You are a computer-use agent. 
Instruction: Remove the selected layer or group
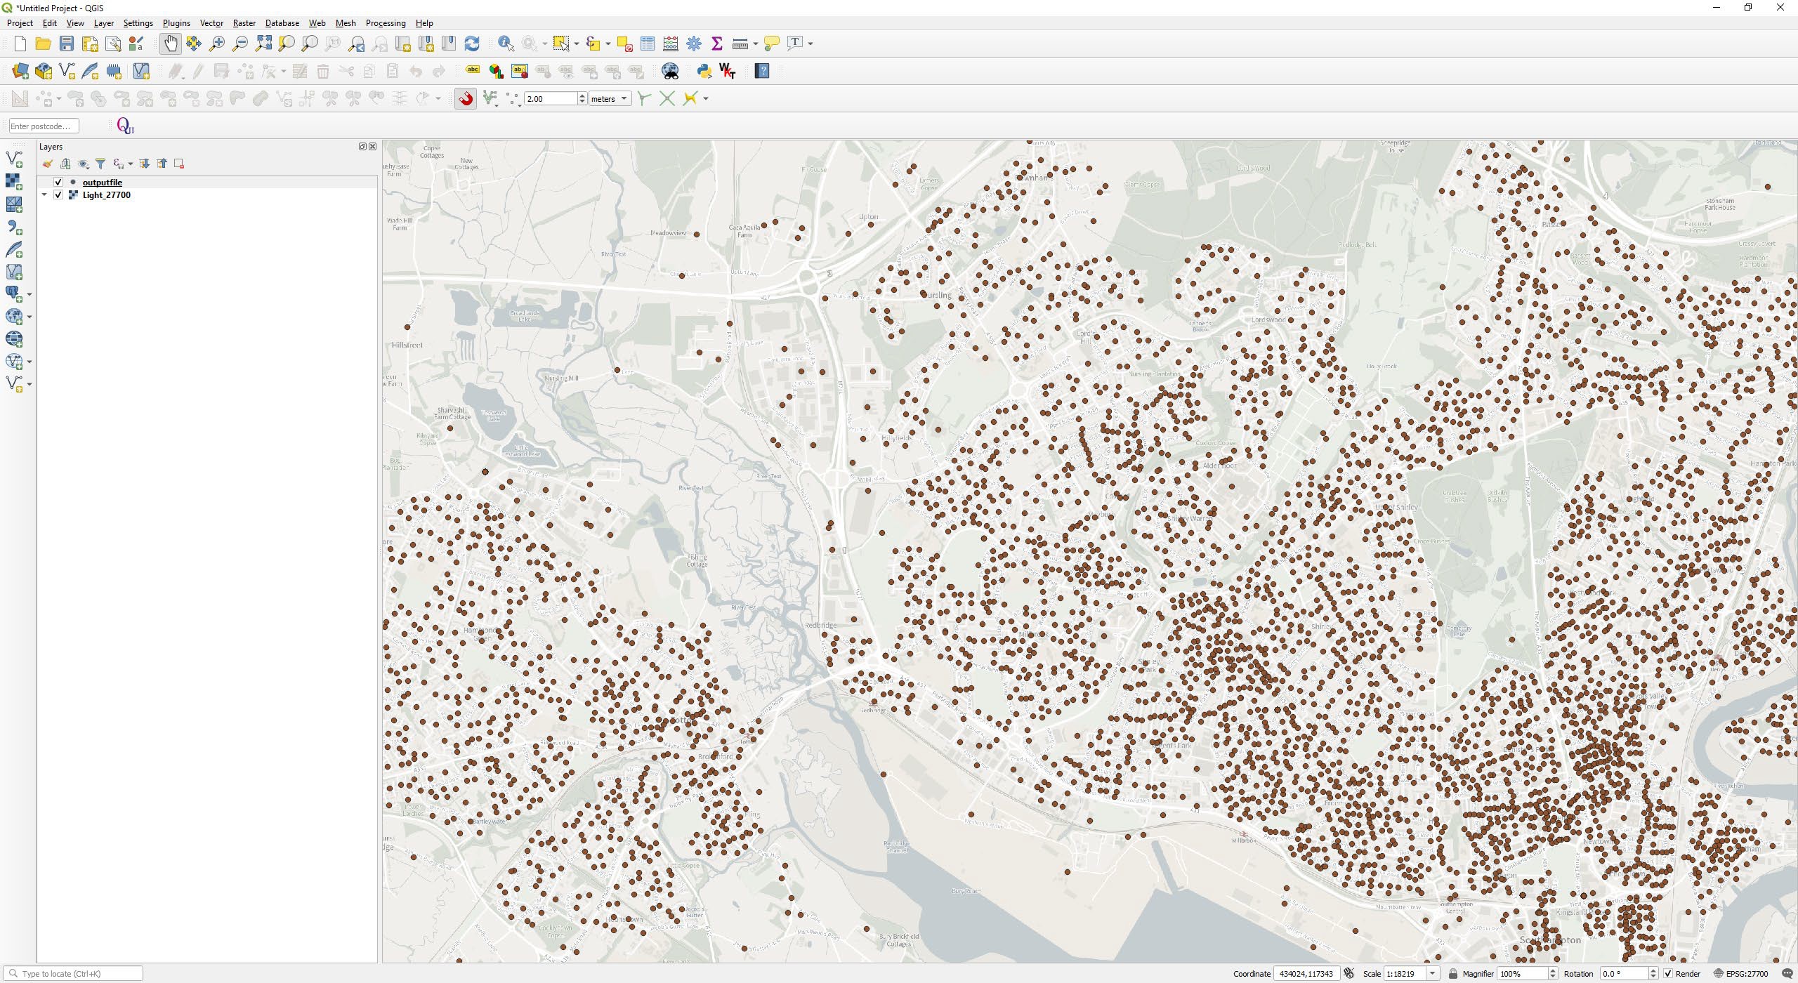point(179,164)
